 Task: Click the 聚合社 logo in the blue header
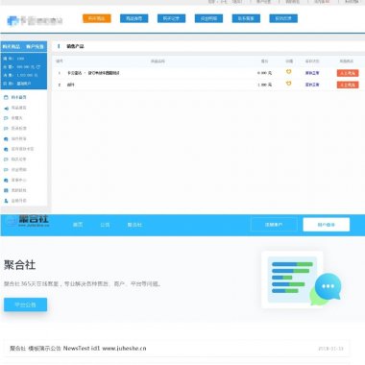(28, 221)
